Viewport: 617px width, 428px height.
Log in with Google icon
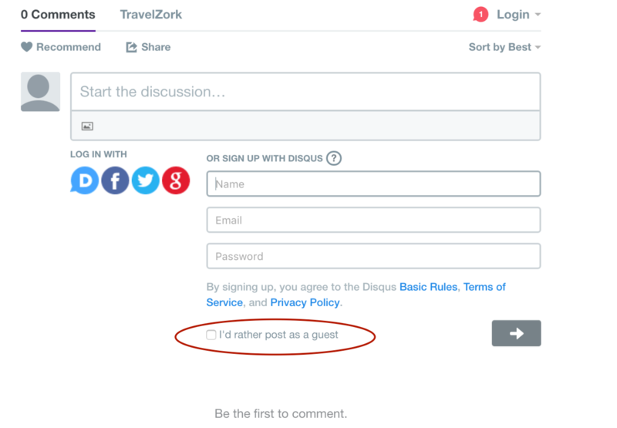176,180
